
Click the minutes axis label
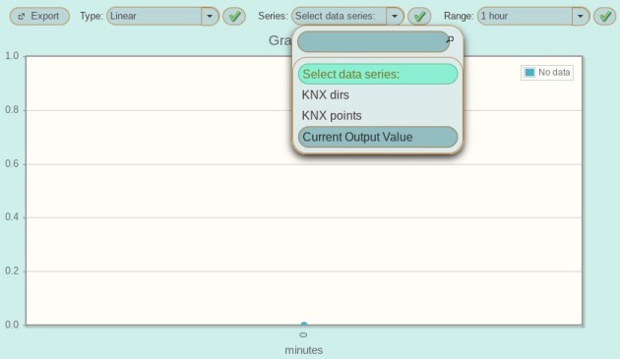pyautogui.click(x=304, y=350)
